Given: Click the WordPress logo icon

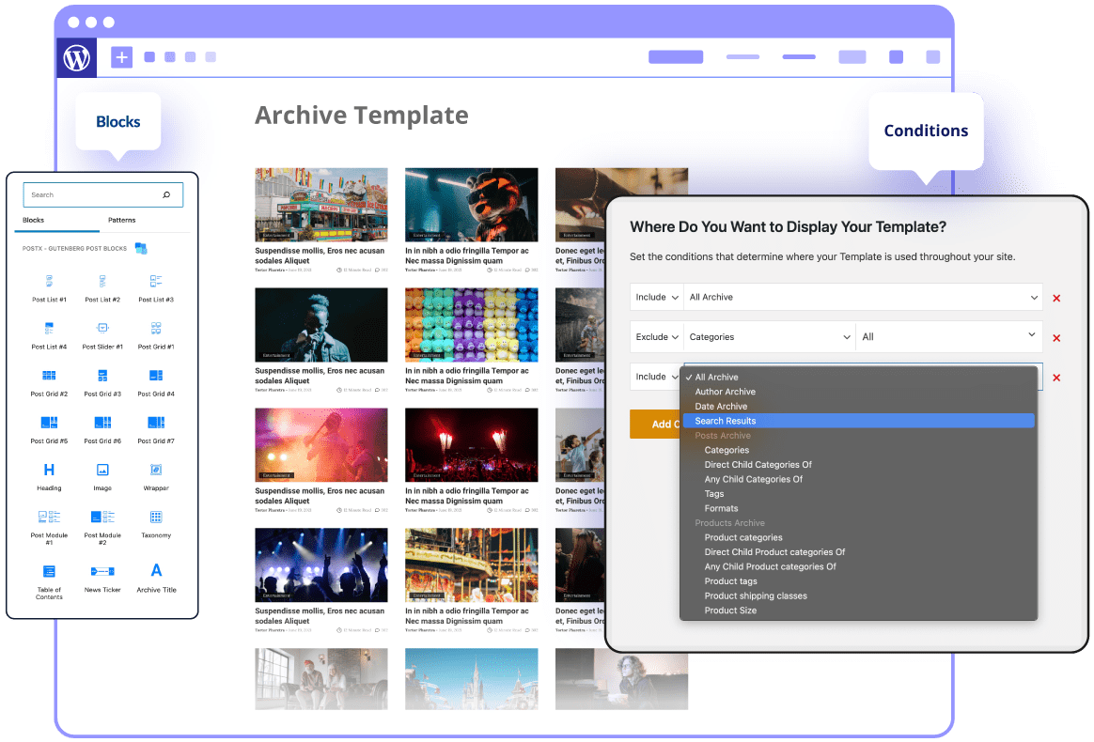Looking at the screenshot, I should pos(77,57).
